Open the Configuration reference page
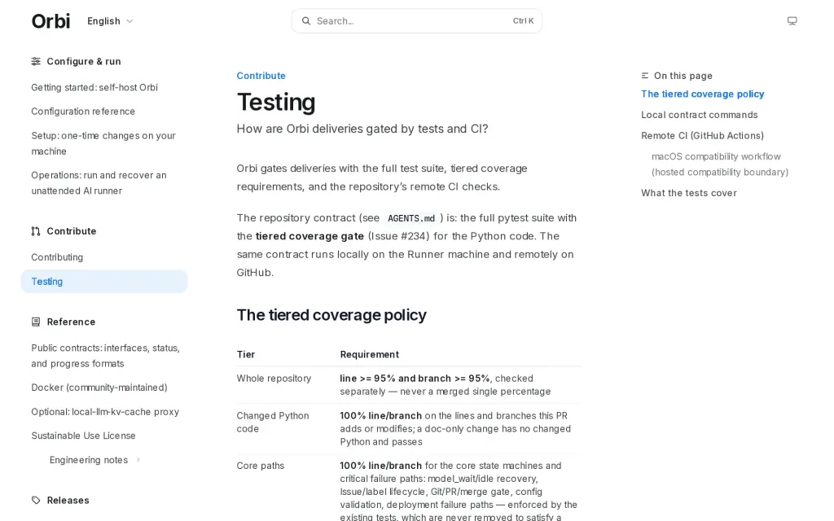 point(83,111)
